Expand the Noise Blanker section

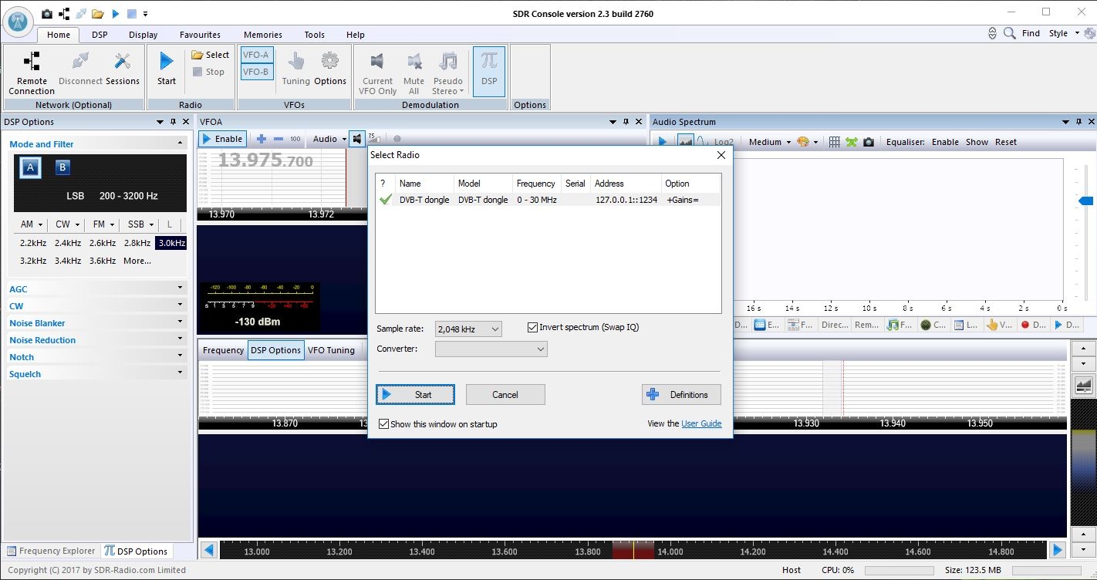tap(96, 322)
